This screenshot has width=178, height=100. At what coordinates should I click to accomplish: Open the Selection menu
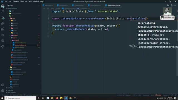coord(16,2)
